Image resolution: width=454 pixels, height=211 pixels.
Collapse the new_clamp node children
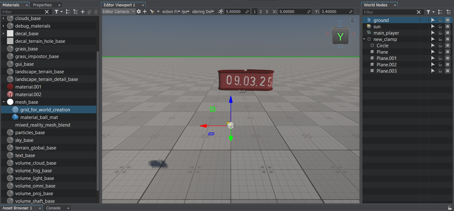click(364, 39)
